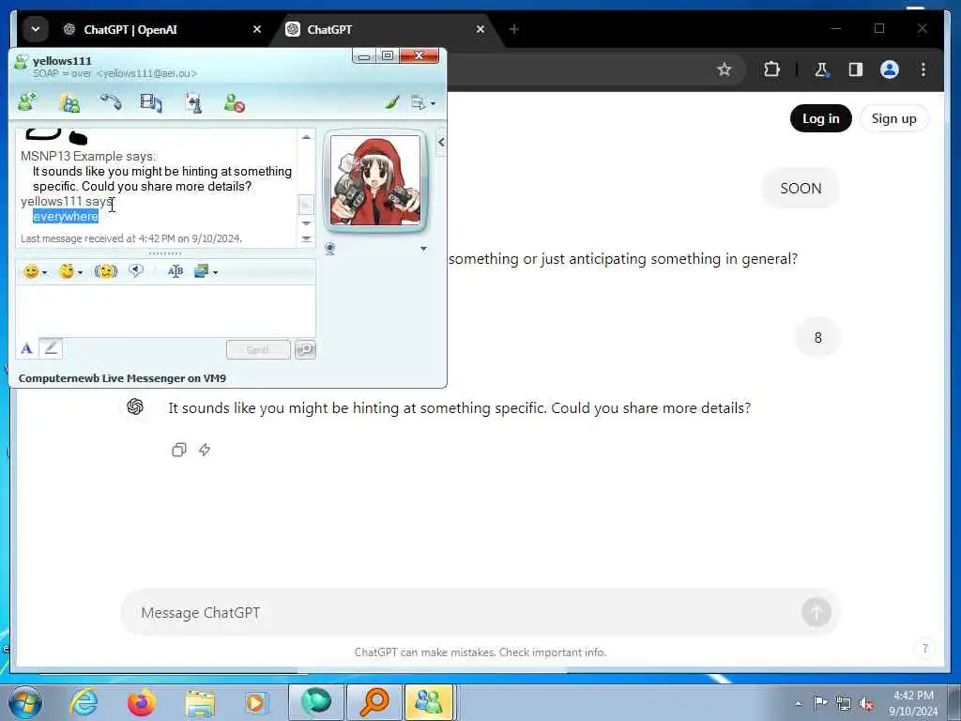Screen dimensions: 961x721
Task: Click "MSNP13 Example says:" line
Action: [88, 157]
